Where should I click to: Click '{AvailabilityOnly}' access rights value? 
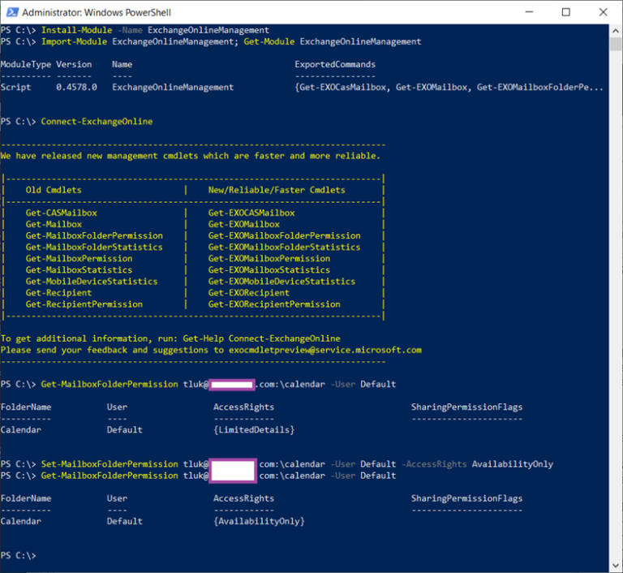259,521
